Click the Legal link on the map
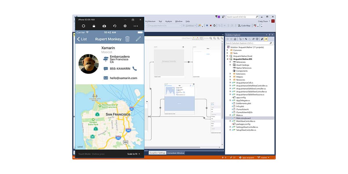 (x=80, y=146)
